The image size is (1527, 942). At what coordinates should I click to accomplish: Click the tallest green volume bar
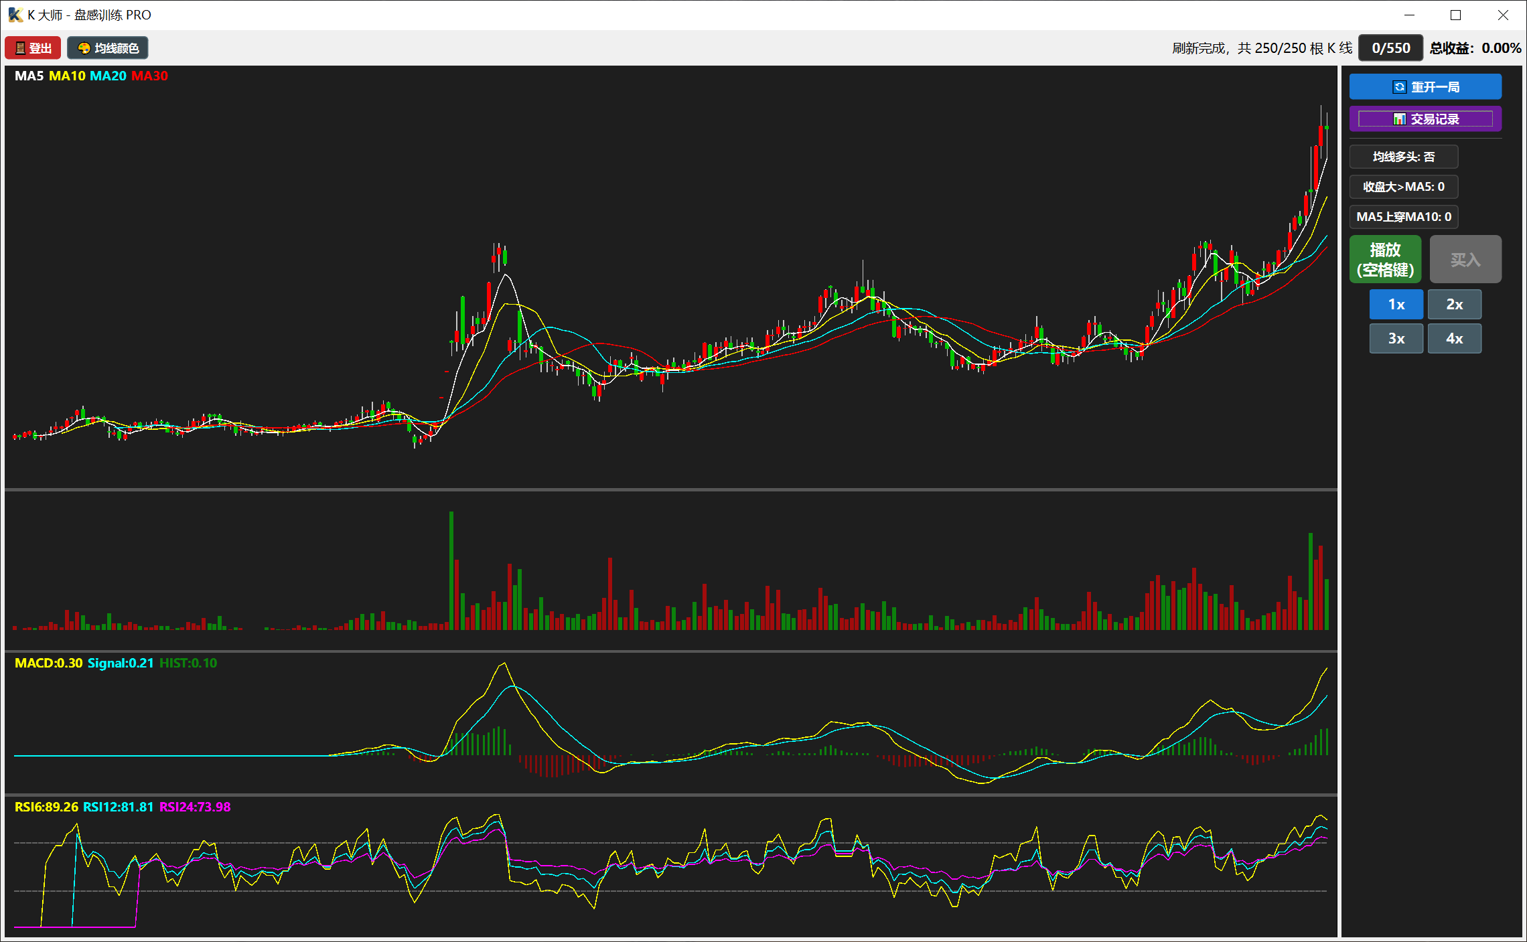point(451,570)
